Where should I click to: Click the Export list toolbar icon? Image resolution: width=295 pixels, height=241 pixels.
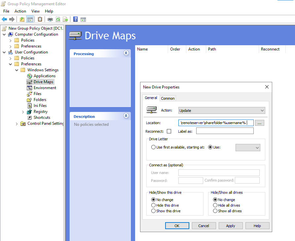pyautogui.click(x=65, y=19)
